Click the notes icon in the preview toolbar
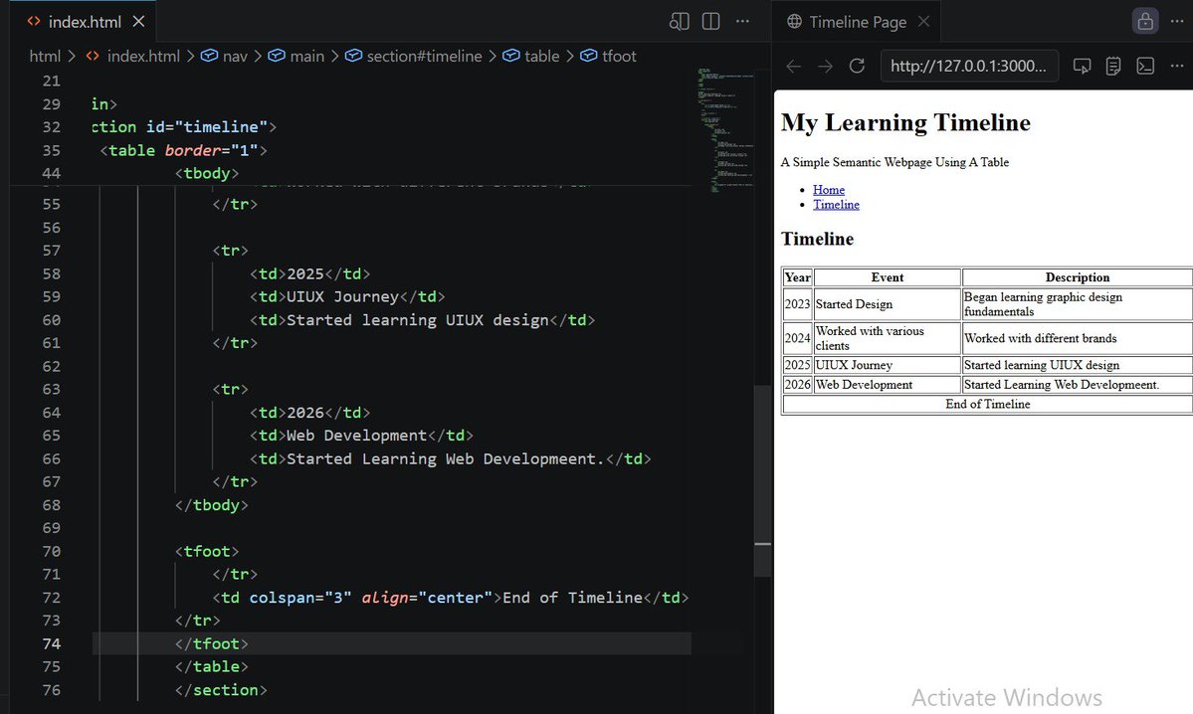This screenshot has height=714, width=1193. point(1113,67)
